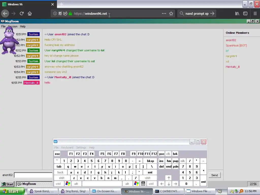
Task: Click the MsgRoom title bar icon
Action: point(3,21)
